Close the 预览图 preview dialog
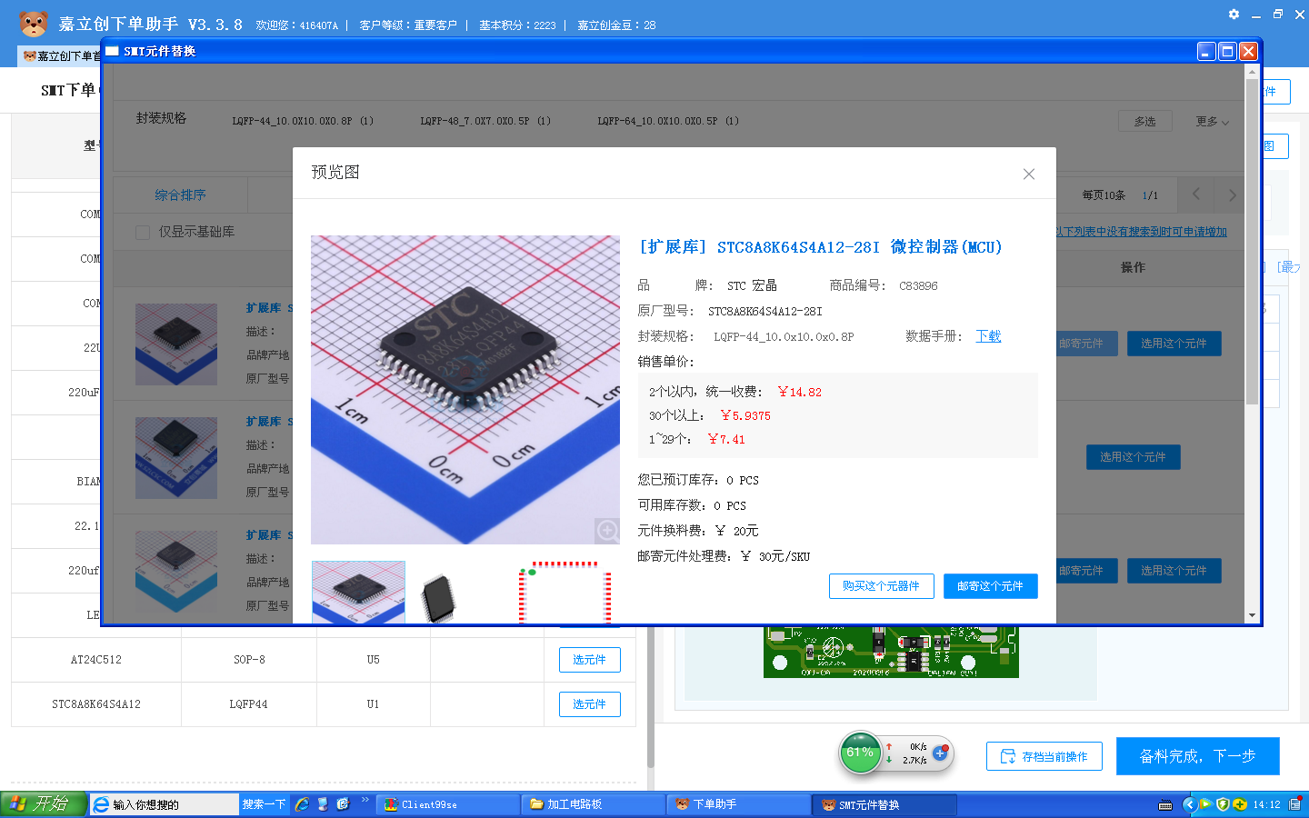 click(1029, 175)
